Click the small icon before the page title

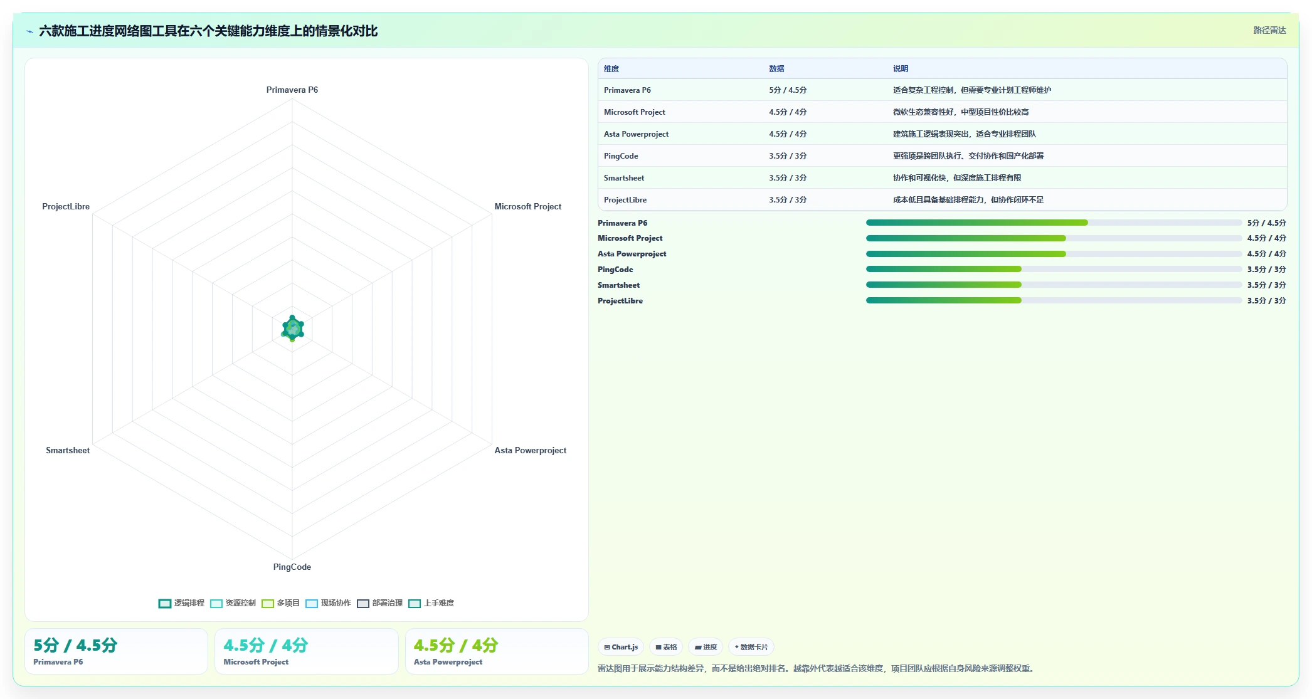(x=29, y=31)
